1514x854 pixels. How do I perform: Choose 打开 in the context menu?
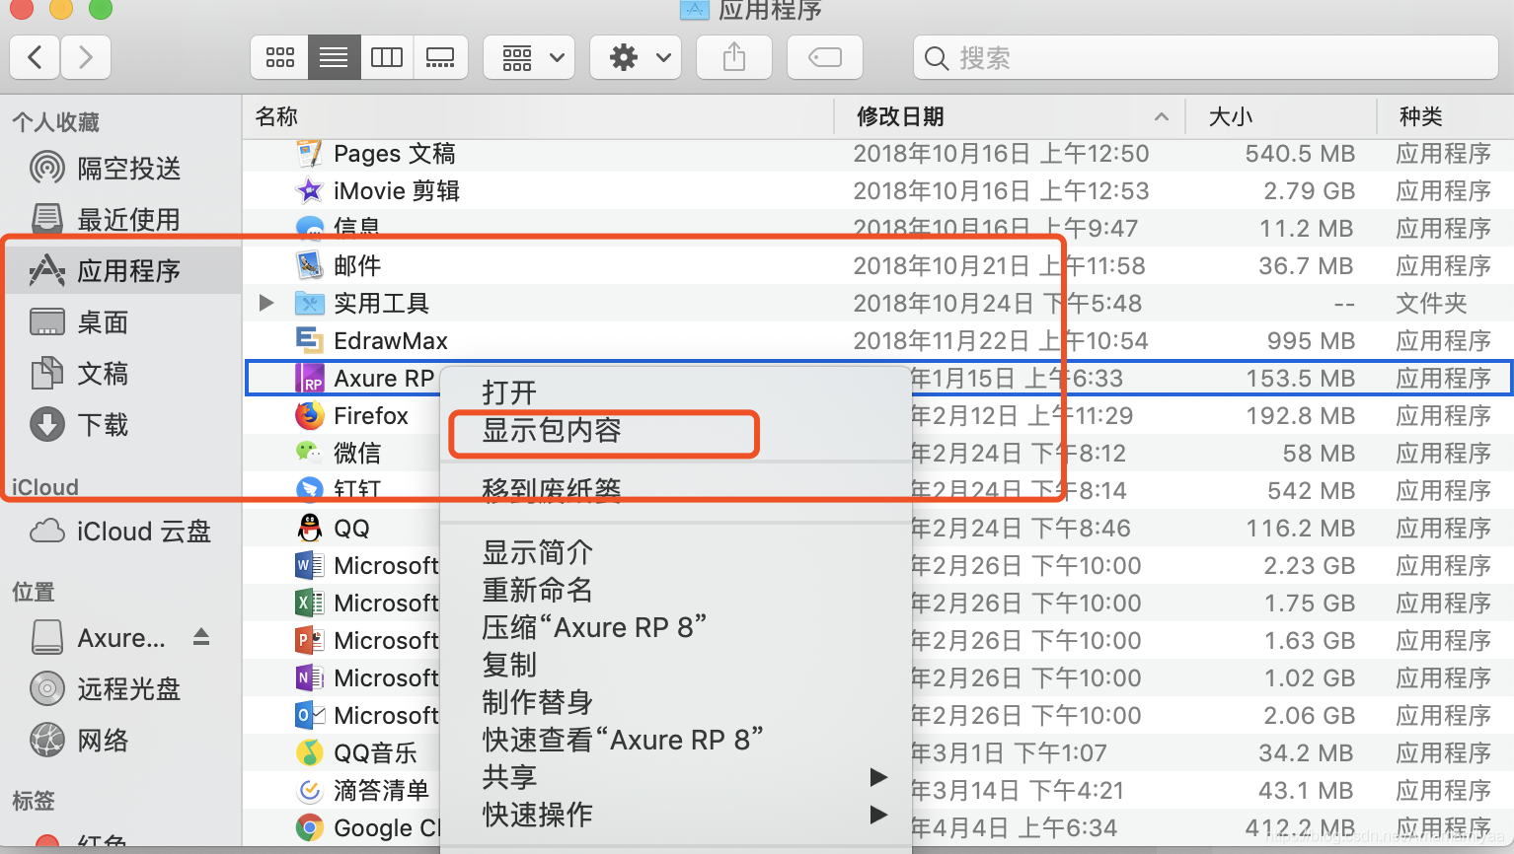point(676,393)
